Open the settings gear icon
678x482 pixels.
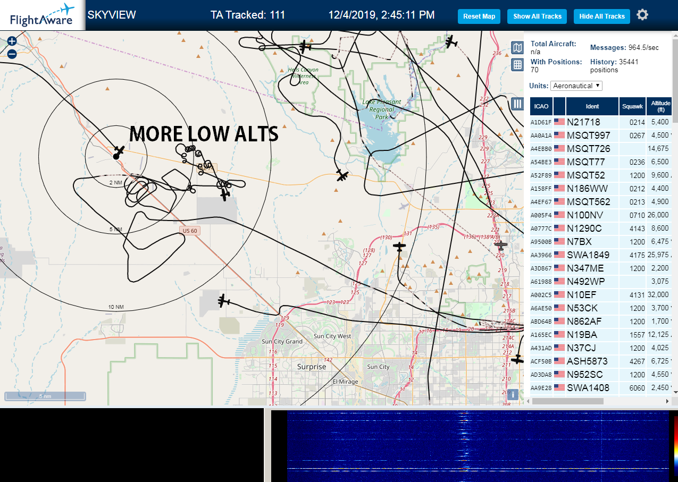coord(642,15)
